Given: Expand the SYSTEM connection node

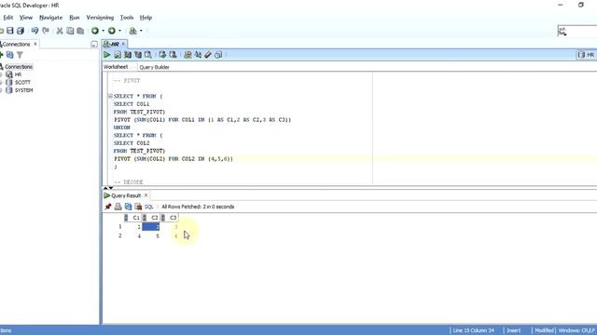Looking at the screenshot, I should 1,90.
